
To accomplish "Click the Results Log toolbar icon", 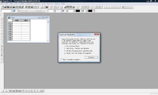I will [68, 7].
